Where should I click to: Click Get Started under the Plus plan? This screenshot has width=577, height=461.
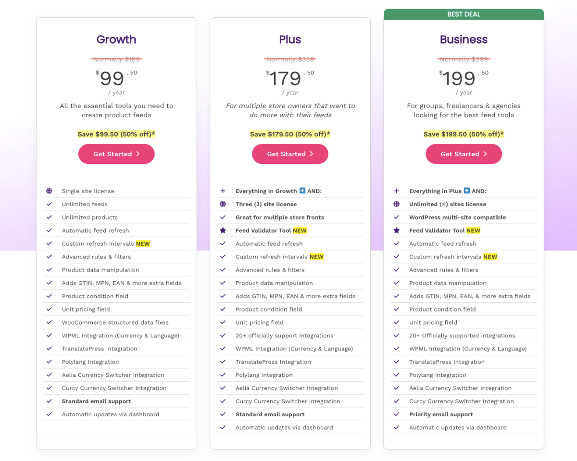(x=290, y=154)
